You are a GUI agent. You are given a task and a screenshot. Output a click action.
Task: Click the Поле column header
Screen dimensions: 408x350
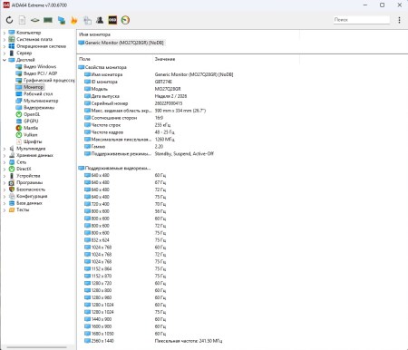point(84,59)
